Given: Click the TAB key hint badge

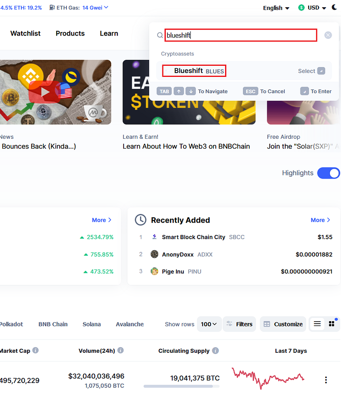Looking at the screenshot, I should coord(164,91).
